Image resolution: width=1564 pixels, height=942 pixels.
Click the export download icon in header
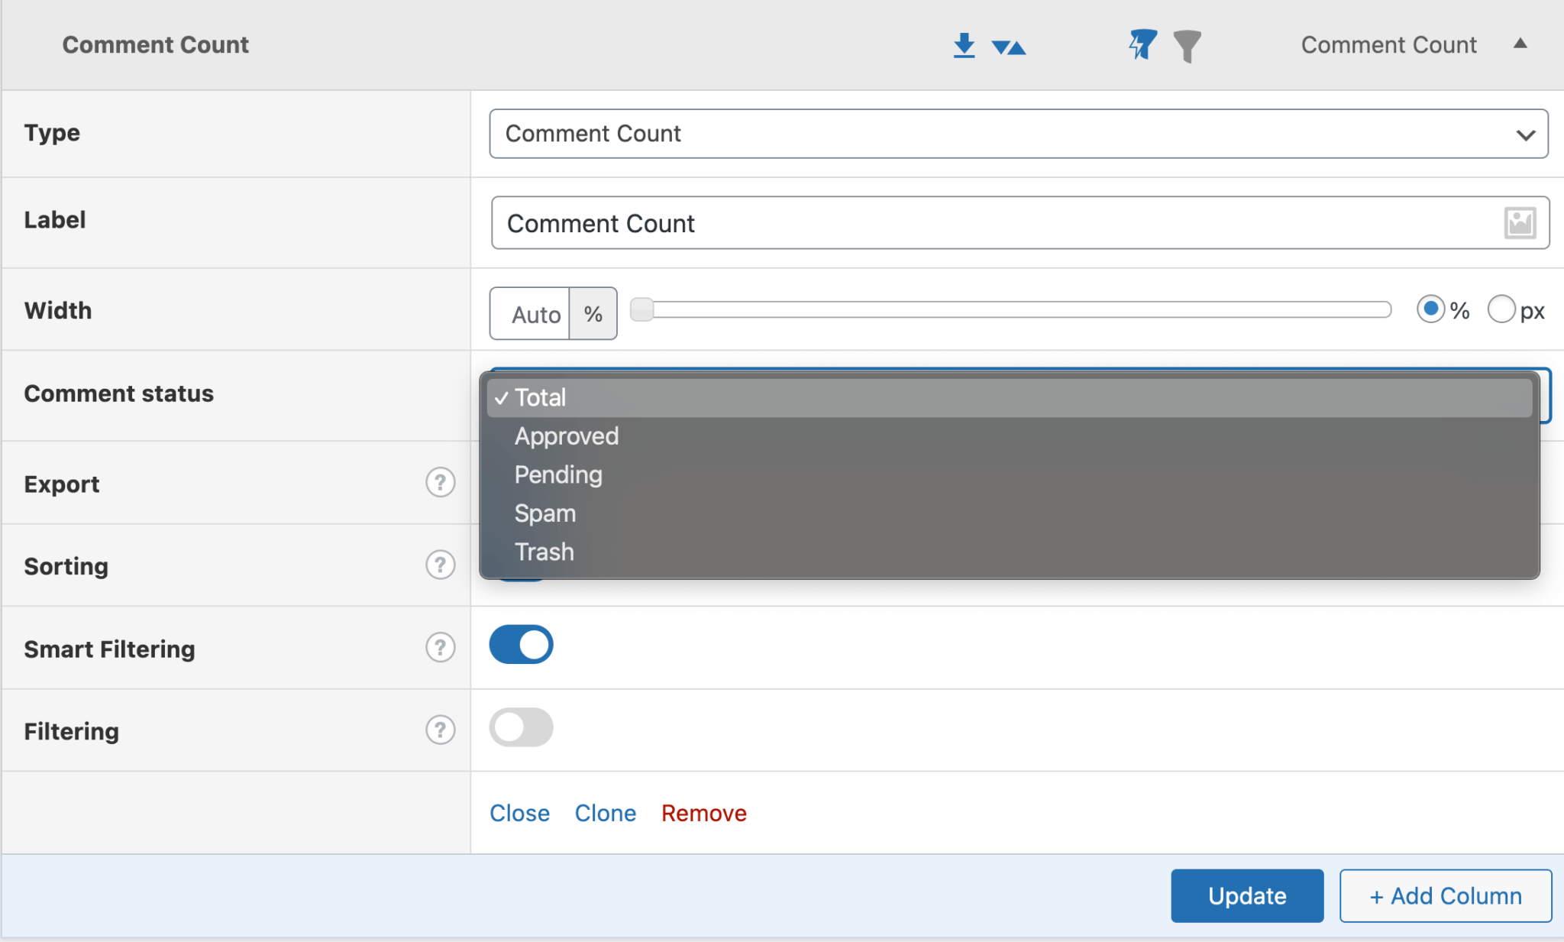point(964,45)
